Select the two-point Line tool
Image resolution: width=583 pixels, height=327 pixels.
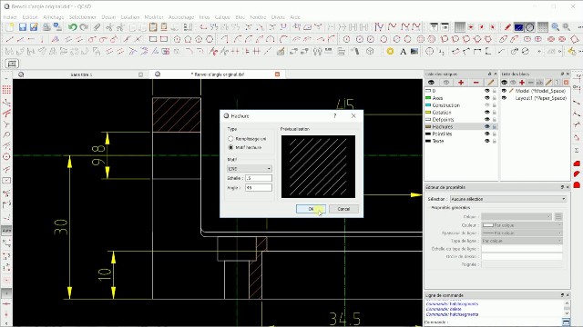pyautogui.click(x=10, y=39)
